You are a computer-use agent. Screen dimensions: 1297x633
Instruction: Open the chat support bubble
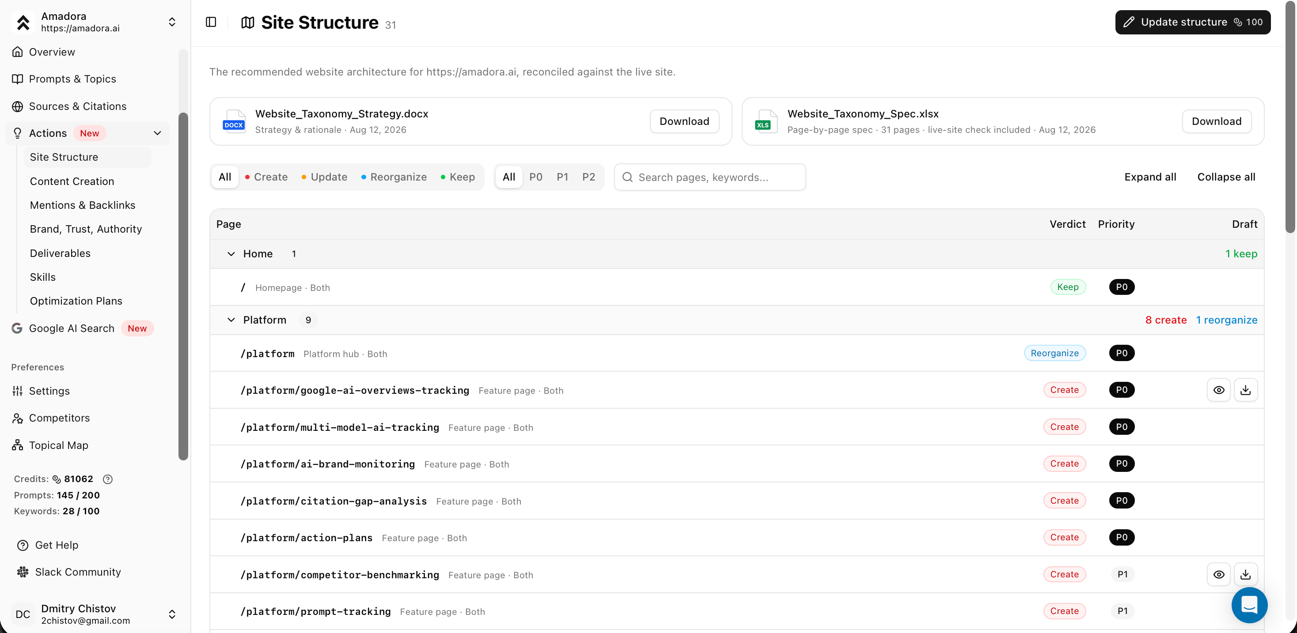pyautogui.click(x=1249, y=604)
